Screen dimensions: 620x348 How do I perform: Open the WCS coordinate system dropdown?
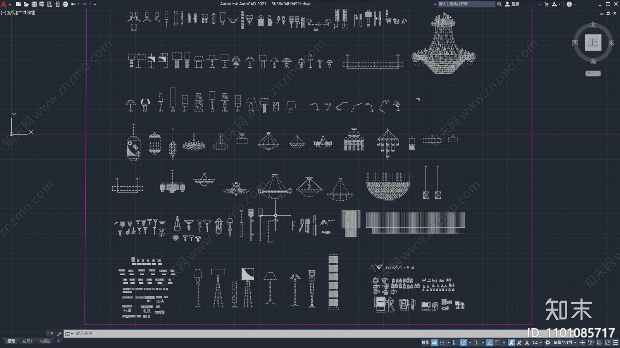click(593, 73)
